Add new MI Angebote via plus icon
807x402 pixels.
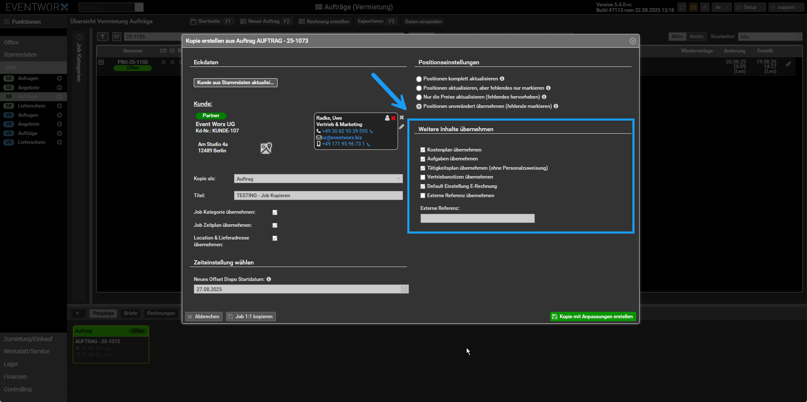click(x=59, y=88)
